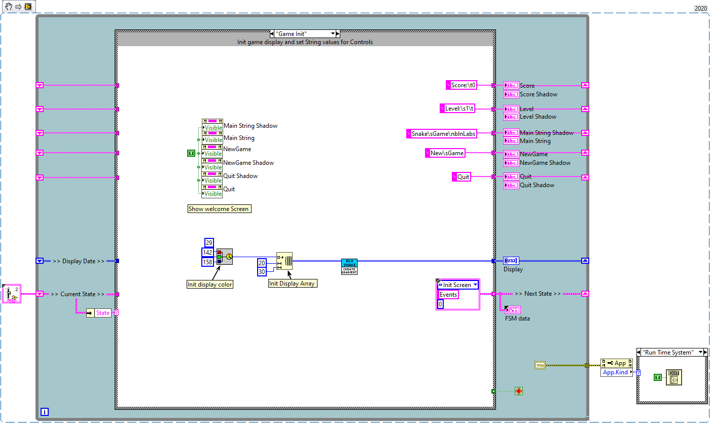
Task: Select the RGB to Color node
Action: 225,257
